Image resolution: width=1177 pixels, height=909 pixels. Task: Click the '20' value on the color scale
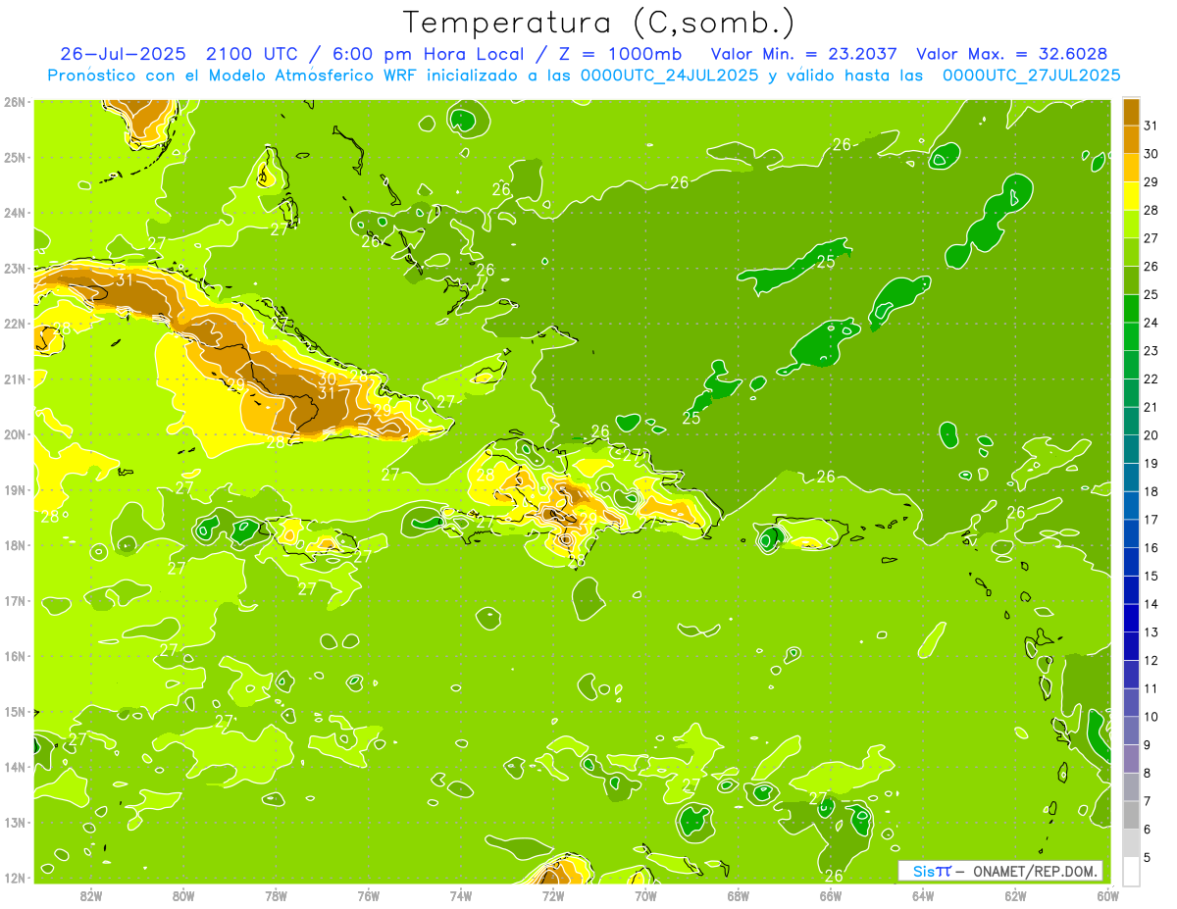(1151, 435)
